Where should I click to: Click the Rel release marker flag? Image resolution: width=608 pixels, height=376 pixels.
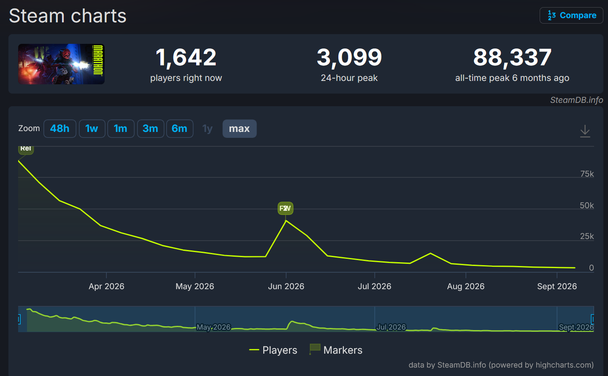point(26,149)
